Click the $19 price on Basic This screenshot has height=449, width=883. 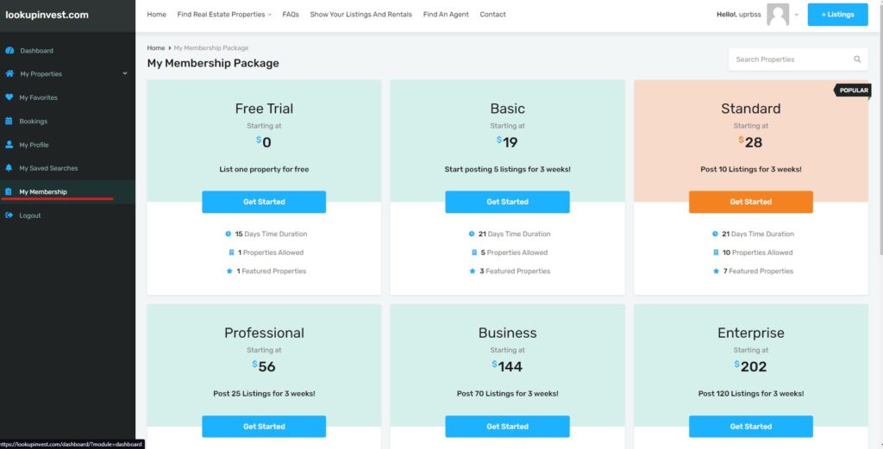tap(507, 142)
